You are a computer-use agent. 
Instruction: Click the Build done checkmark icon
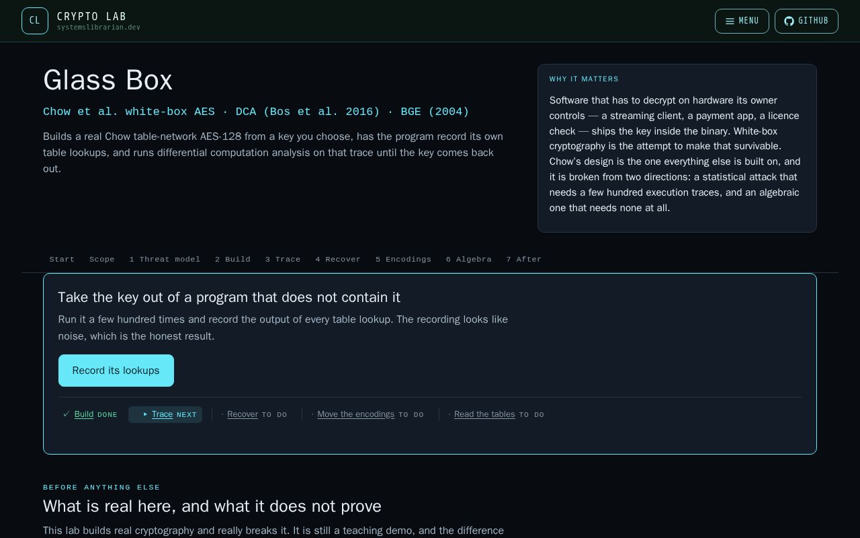tap(67, 414)
